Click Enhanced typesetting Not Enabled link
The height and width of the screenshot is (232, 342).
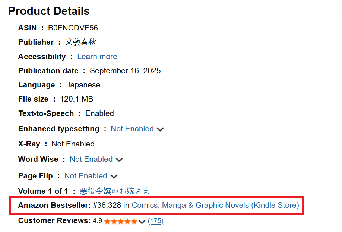(x=132, y=129)
